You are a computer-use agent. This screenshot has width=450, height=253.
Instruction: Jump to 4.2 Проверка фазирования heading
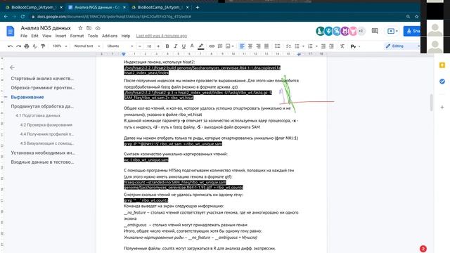(46, 125)
